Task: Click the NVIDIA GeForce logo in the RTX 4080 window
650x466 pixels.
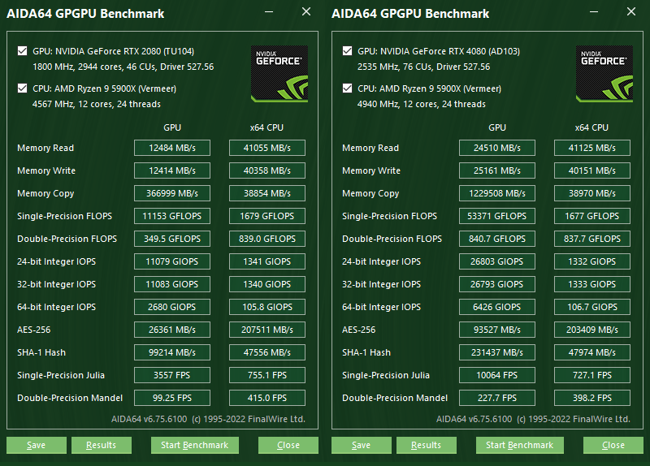Action: [x=604, y=74]
